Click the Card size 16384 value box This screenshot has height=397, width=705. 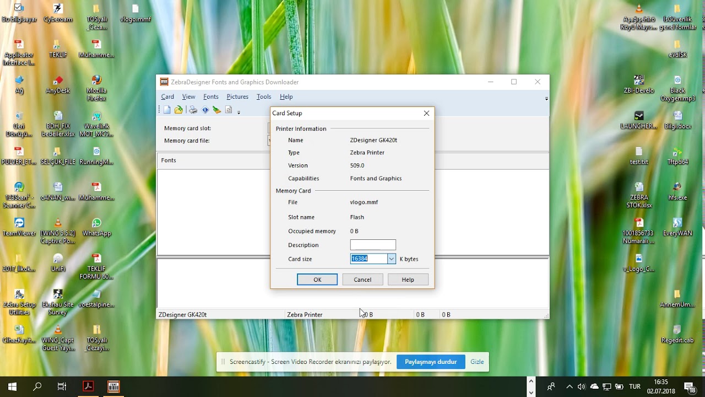click(x=368, y=259)
